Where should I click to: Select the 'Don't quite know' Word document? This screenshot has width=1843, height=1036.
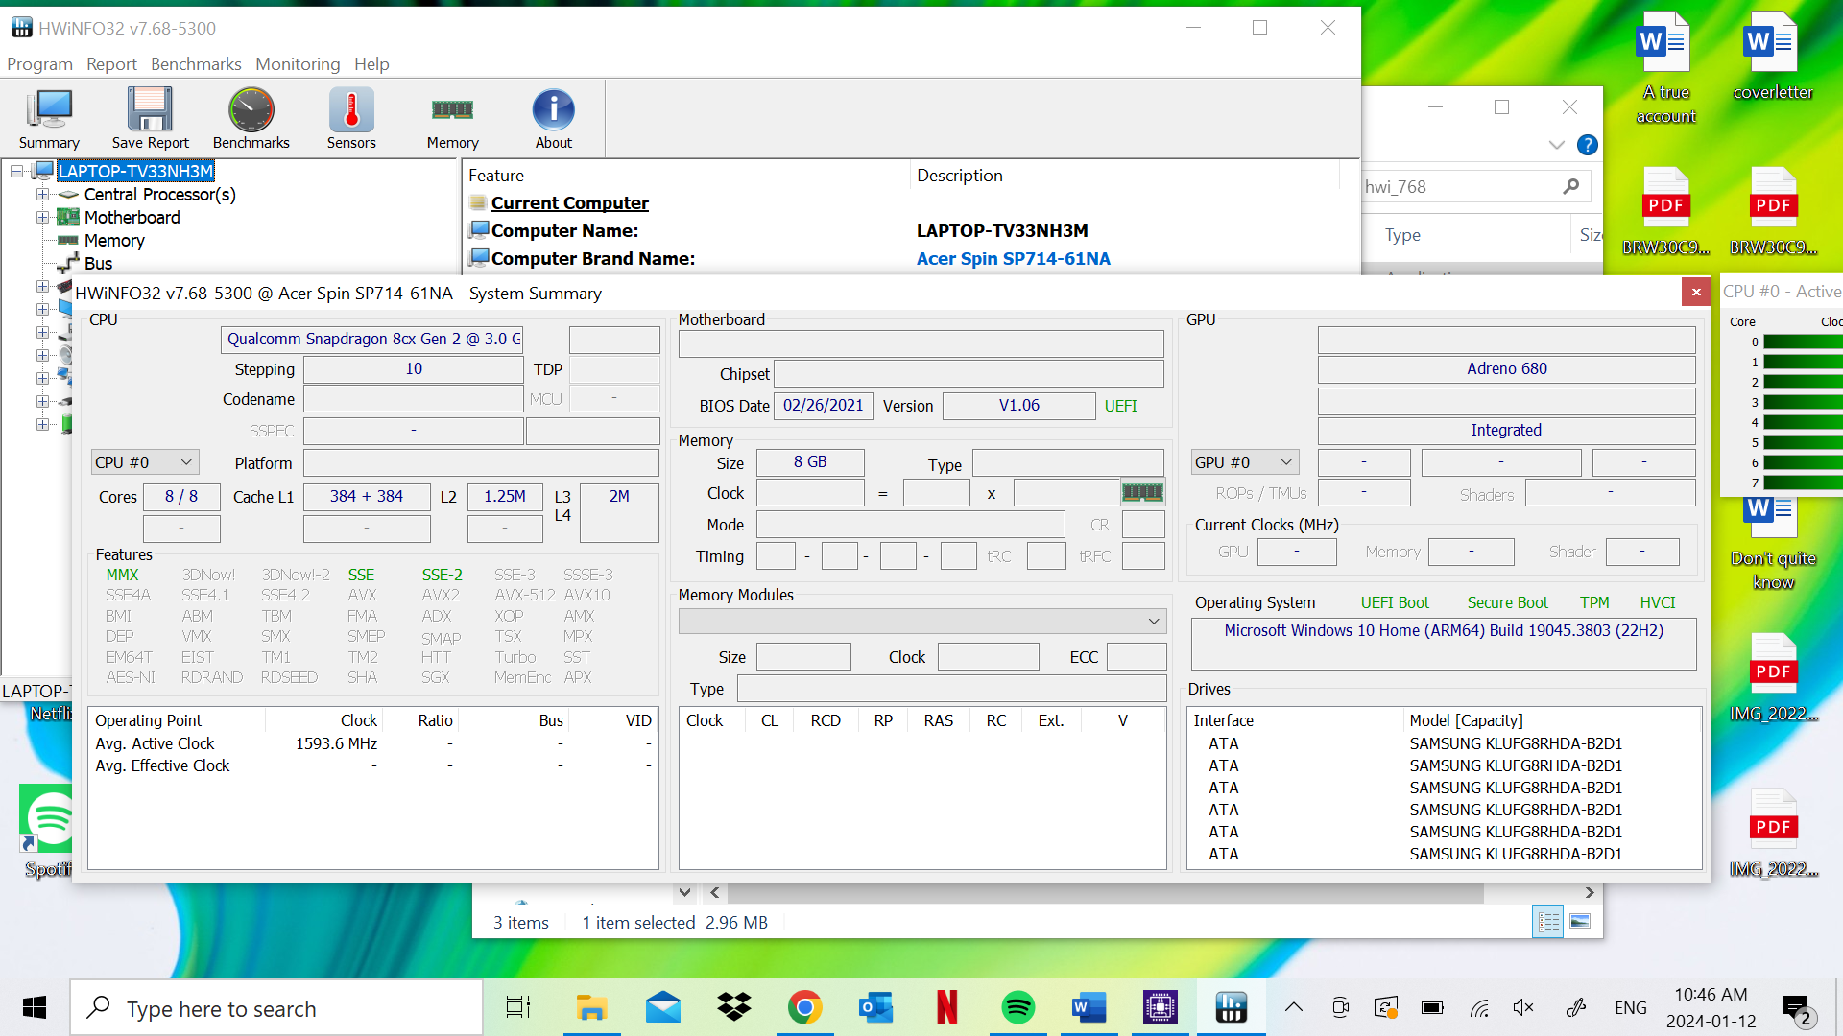1773,545
